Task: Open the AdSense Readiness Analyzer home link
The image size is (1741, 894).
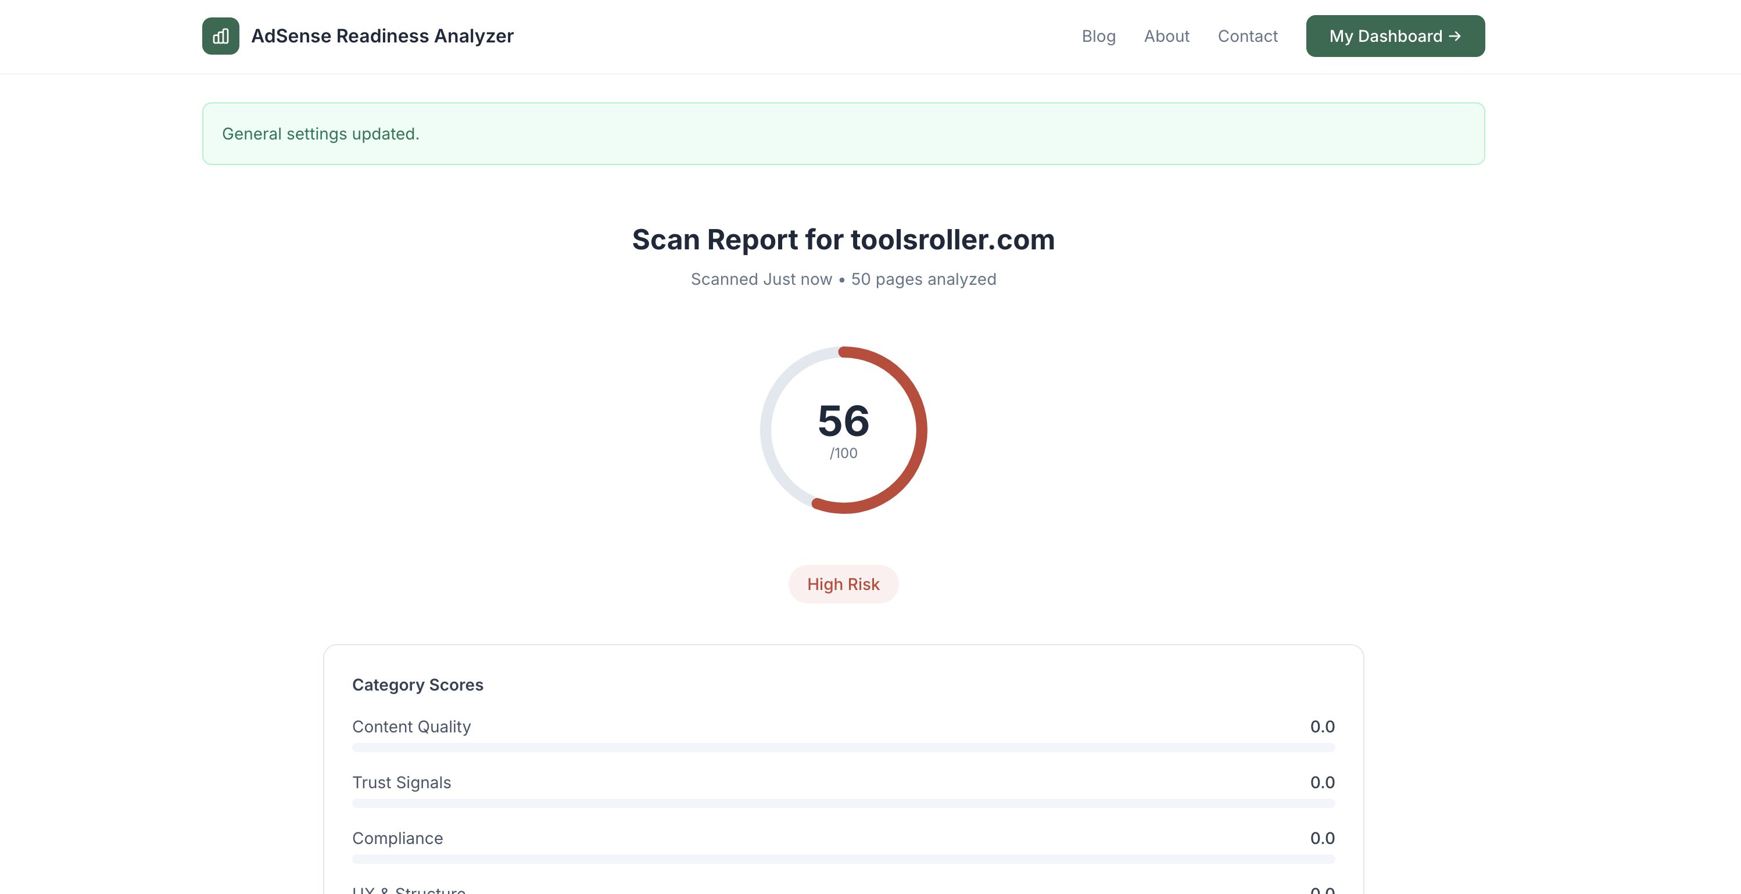Action: point(382,36)
